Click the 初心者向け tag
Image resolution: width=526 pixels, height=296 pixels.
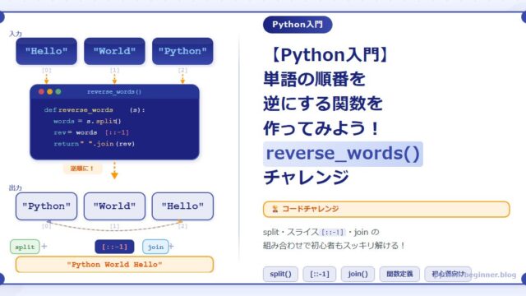click(x=448, y=274)
